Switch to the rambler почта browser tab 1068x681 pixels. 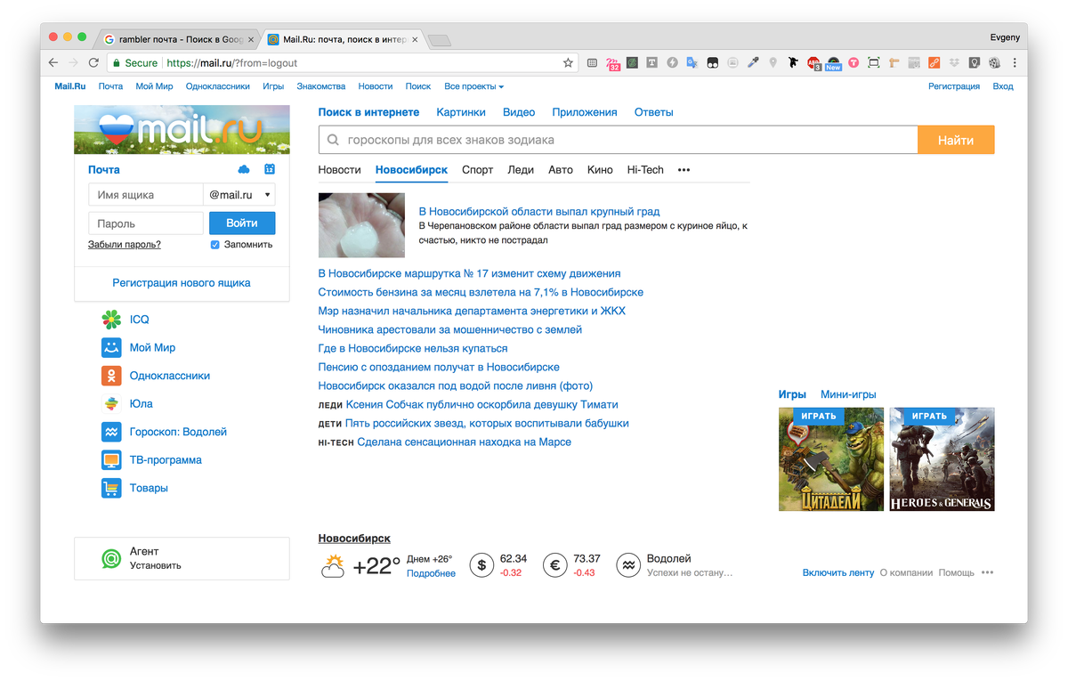(179, 39)
